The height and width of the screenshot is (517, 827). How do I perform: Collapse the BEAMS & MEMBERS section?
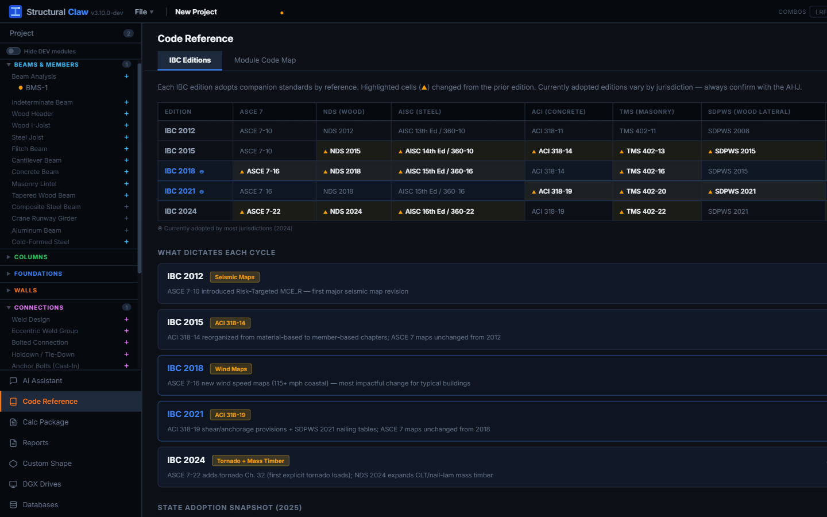click(x=9, y=65)
